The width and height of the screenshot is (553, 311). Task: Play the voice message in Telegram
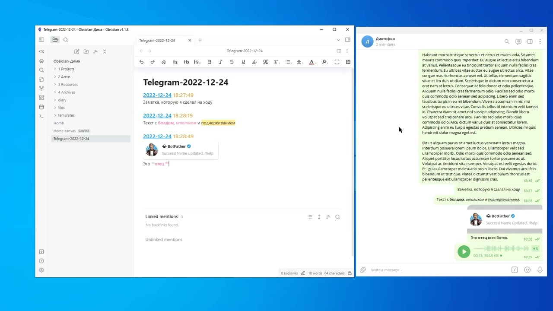tap(464, 251)
